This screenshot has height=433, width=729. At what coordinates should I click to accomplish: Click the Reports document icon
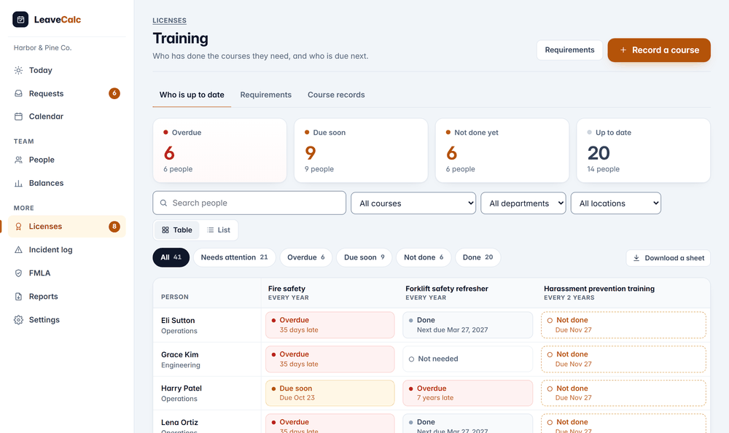[19, 296]
